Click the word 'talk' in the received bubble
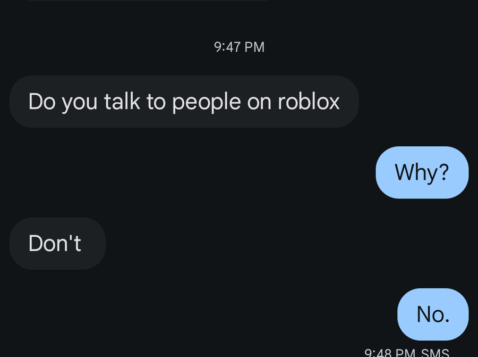The width and height of the screenshot is (478, 357). tap(122, 101)
